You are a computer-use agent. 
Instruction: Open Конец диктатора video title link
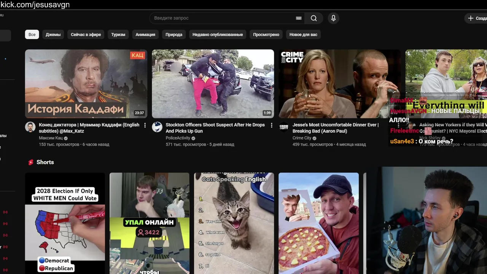[x=89, y=128]
